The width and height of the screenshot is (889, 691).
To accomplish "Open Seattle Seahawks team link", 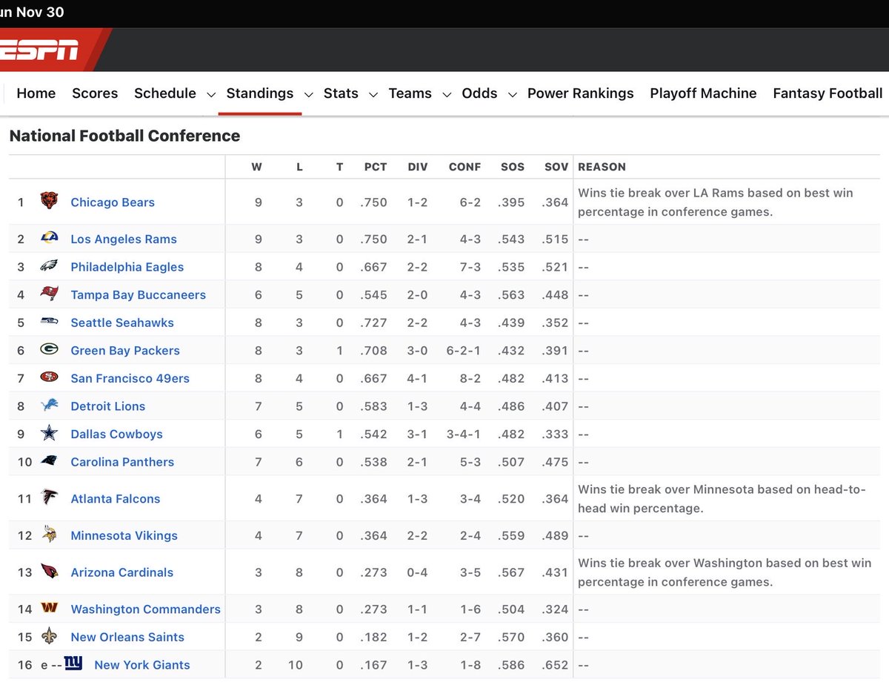I will (122, 323).
